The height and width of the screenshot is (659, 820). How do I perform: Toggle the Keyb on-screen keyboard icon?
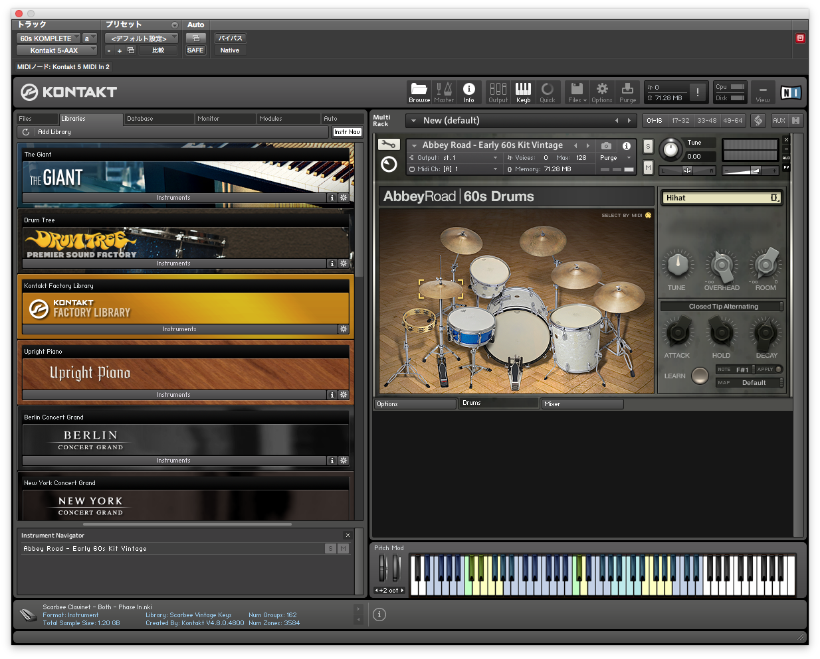tap(523, 92)
